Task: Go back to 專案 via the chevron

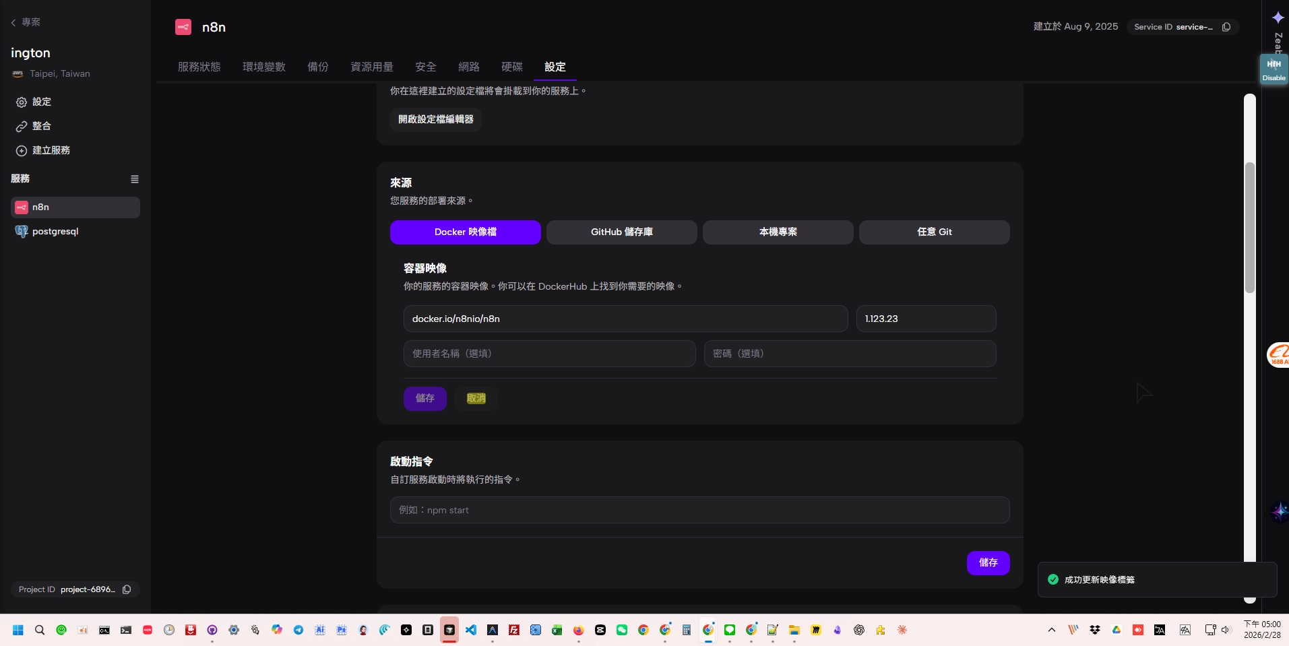Action: [13, 22]
